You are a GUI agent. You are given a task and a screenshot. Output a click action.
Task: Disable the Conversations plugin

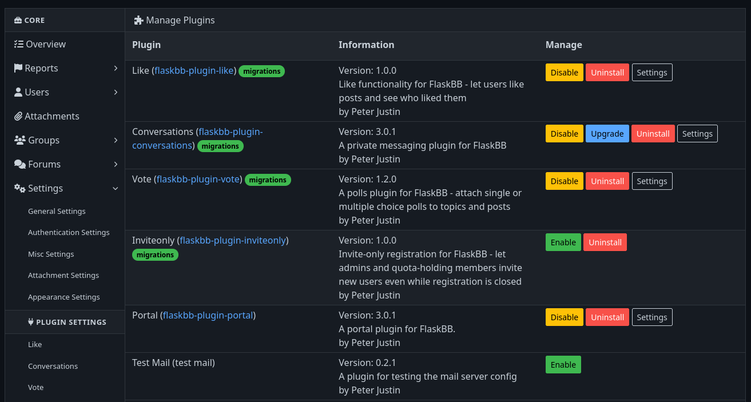pos(565,134)
